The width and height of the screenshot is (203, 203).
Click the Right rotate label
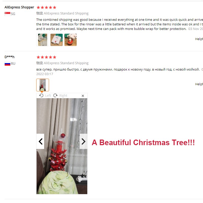[63, 96]
